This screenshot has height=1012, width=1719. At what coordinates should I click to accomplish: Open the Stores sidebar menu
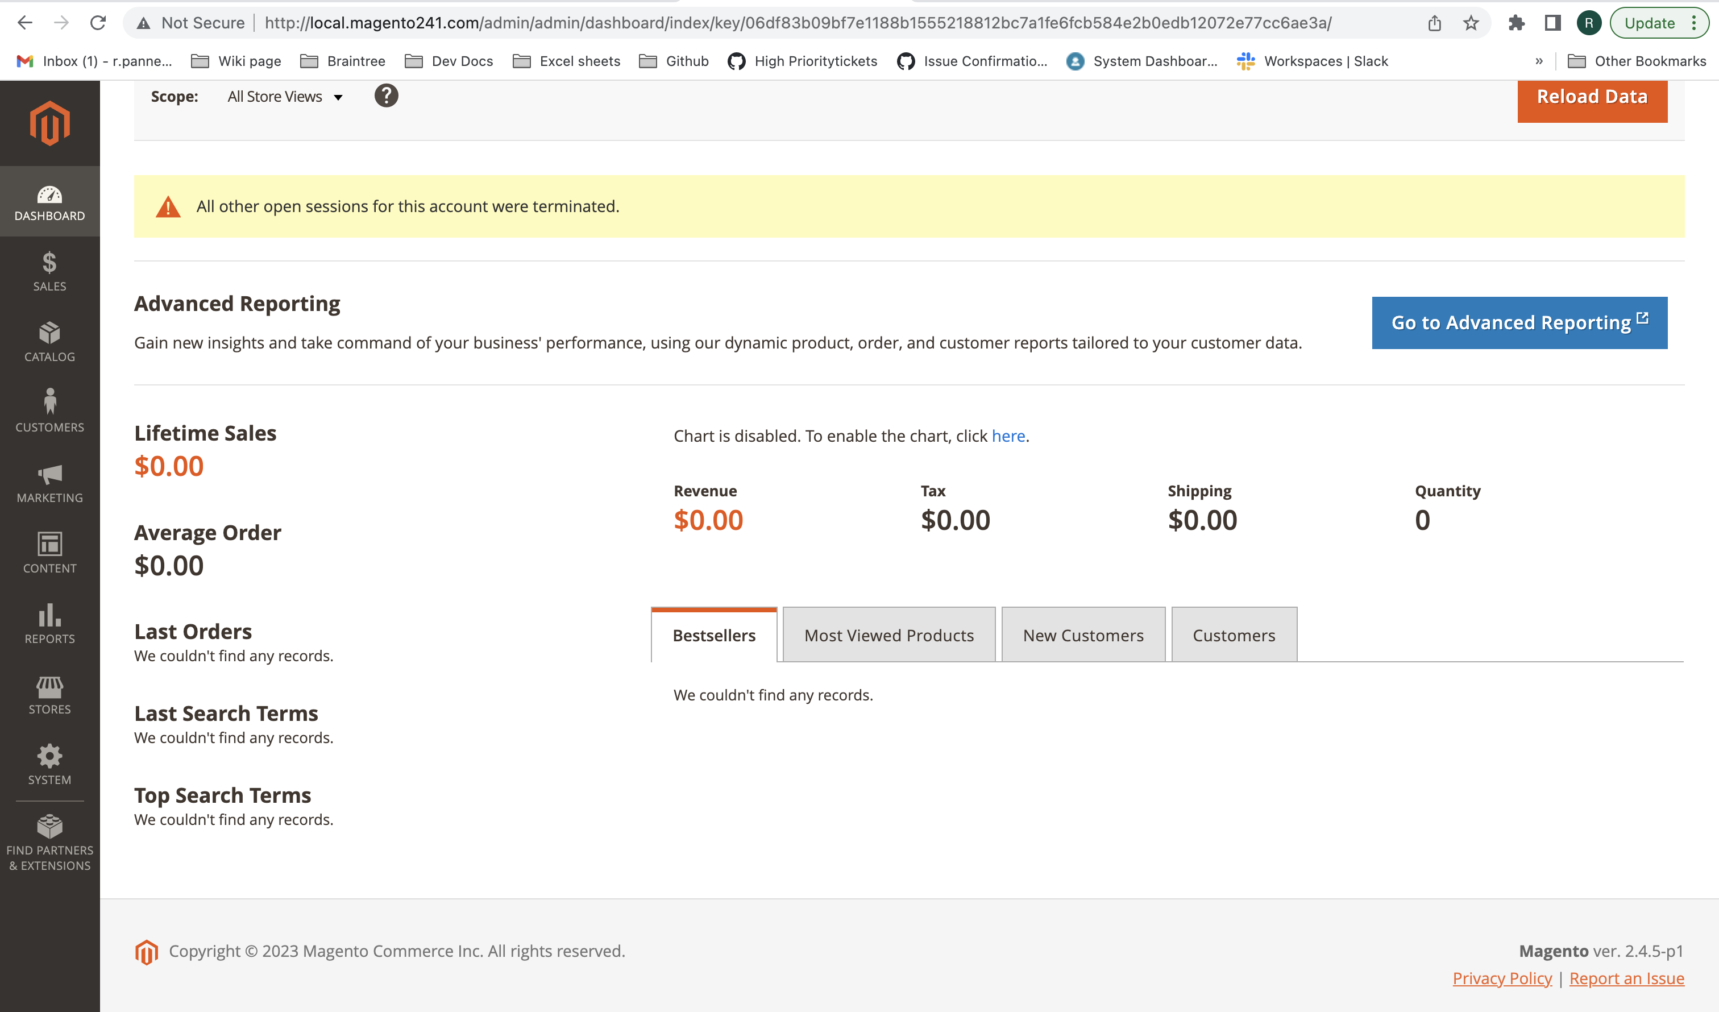pyautogui.click(x=49, y=694)
